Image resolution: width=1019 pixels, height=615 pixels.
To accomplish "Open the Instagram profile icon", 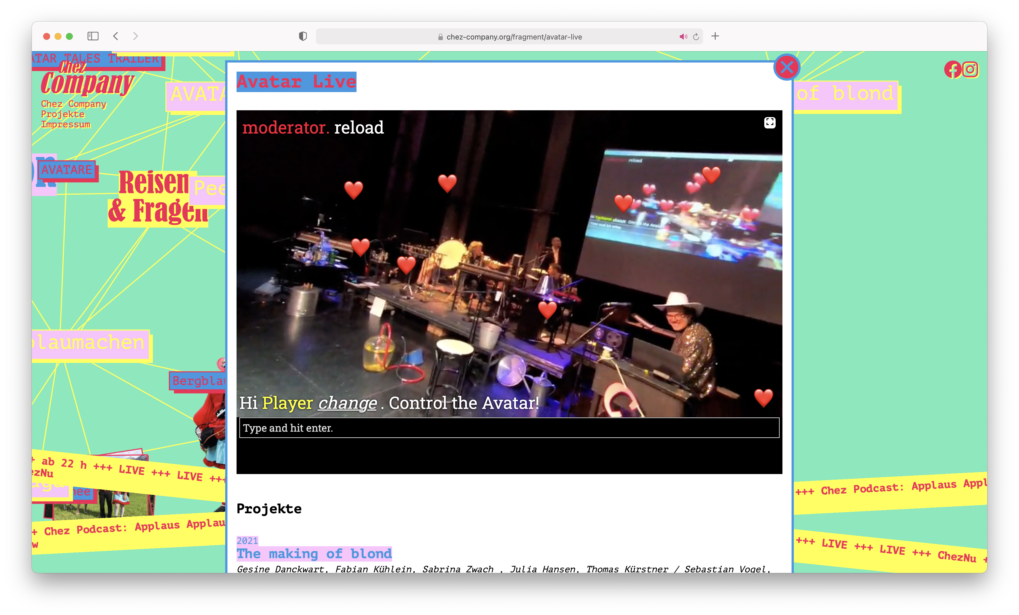I will 970,69.
